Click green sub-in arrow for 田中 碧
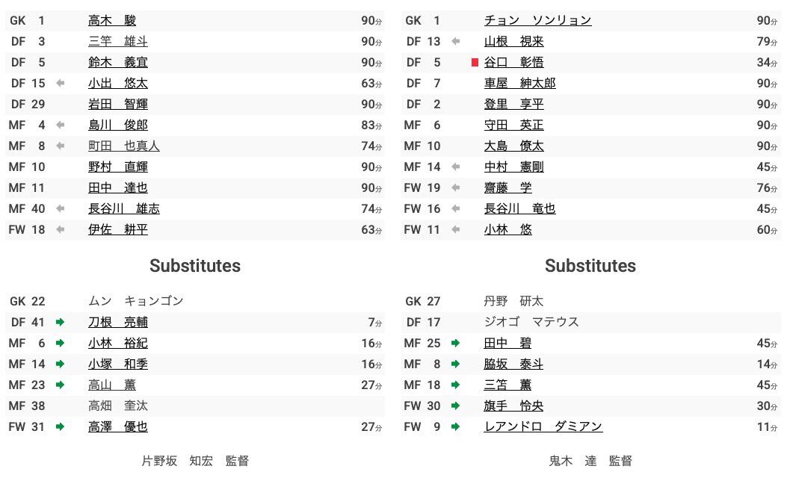 456,344
